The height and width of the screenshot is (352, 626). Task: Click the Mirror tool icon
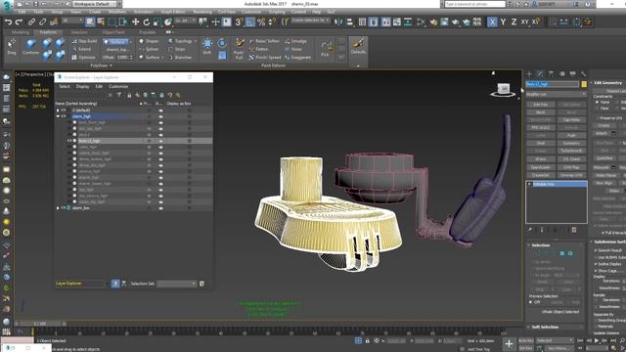tap(339, 22)
